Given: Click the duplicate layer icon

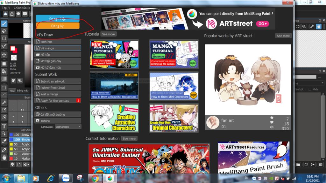Looking at the screenshot, I should click(306, 165).
